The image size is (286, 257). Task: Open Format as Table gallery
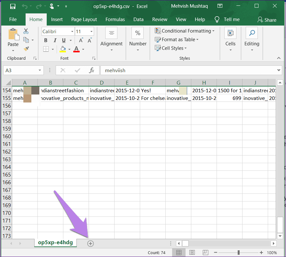177,40
